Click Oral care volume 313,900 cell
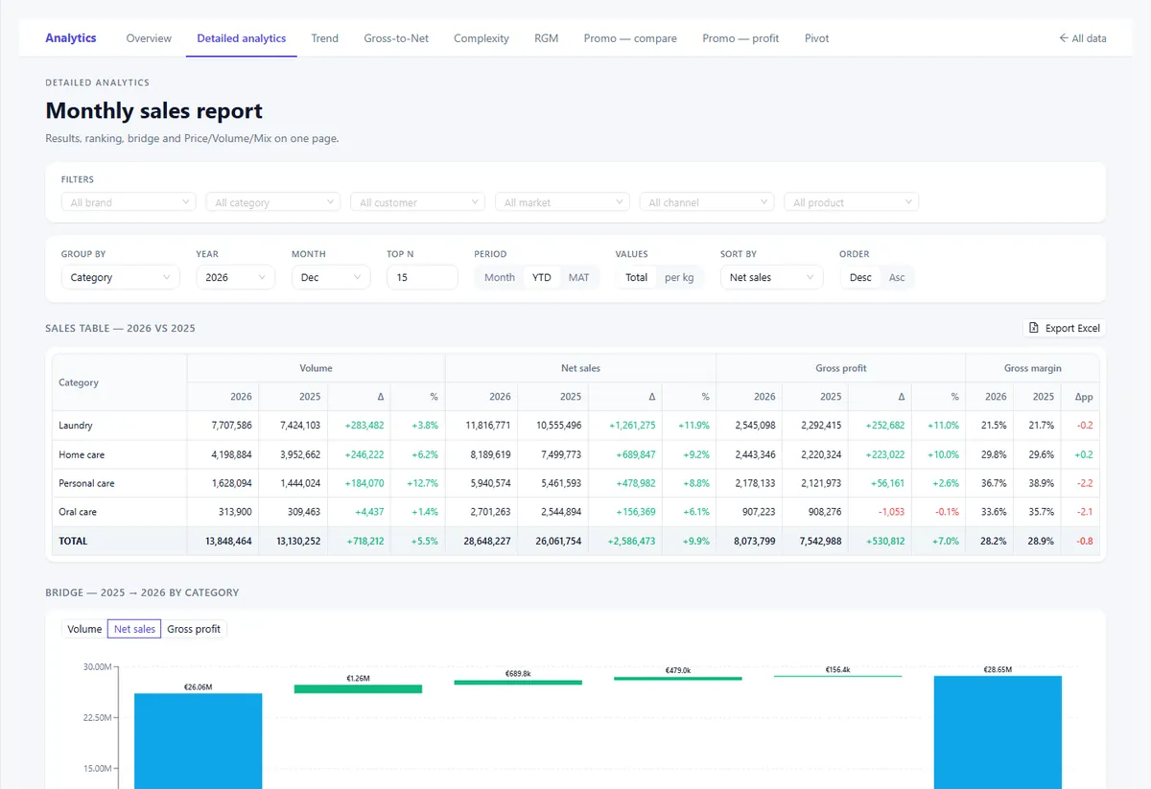This screenshot has height=789, width=1151. point(234,512)
